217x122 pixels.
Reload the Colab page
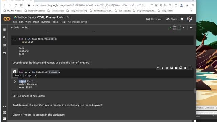[x=16, y=5]
